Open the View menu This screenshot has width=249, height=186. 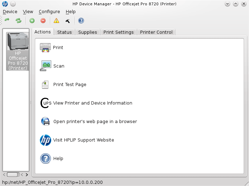28,12
